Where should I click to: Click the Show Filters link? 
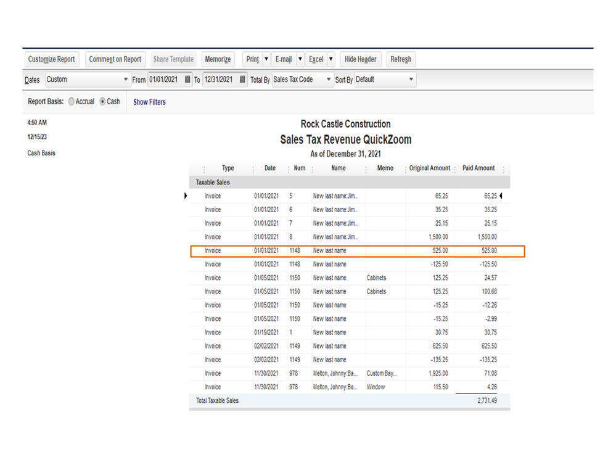point(149,102)
